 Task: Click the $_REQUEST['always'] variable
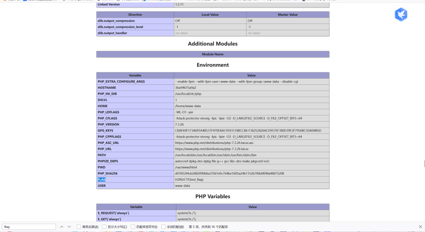click(113, 213)
